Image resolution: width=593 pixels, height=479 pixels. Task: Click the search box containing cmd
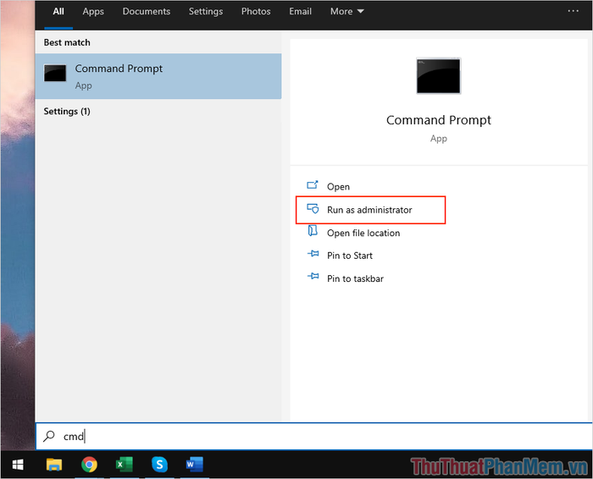pyautogui.click(x=314, y=437)
